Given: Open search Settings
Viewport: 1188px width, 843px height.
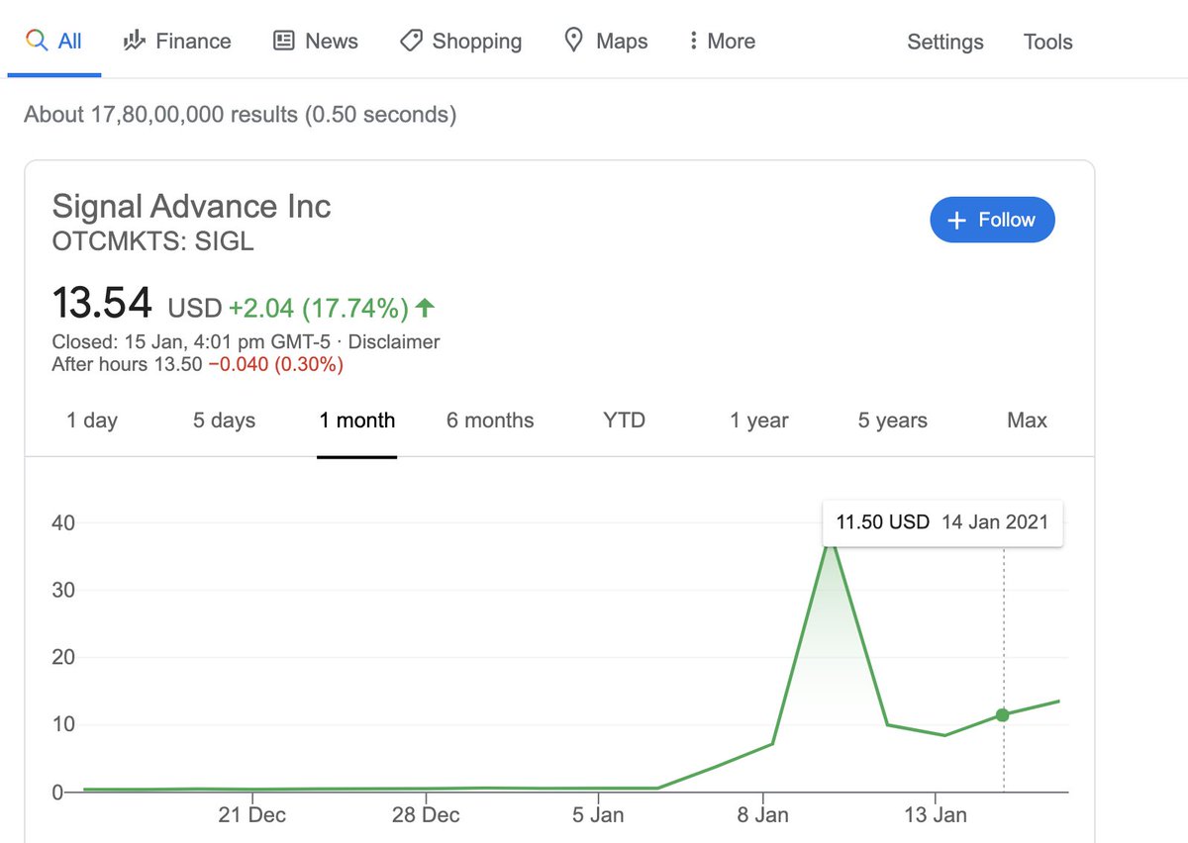Looking at the screenshot, I should click(x=945, y=42).
